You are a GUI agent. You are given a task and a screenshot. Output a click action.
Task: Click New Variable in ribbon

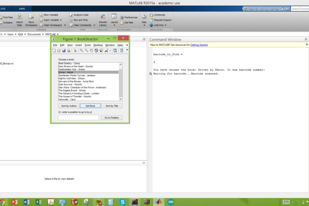coord(49,15)
